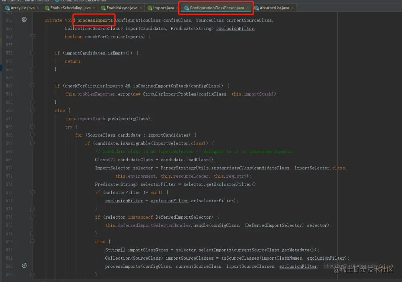Collapse the isAssignable if-block at line 567
The height and width of the screenshot is (282, 402).
pos(32,143)
